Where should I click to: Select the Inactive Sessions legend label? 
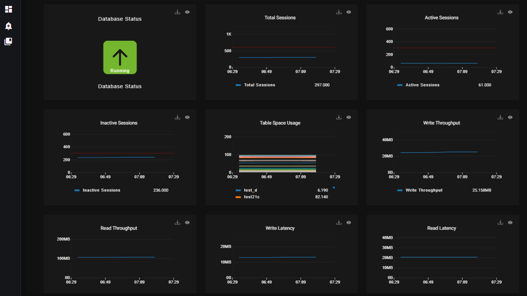[x=101, y=190]
